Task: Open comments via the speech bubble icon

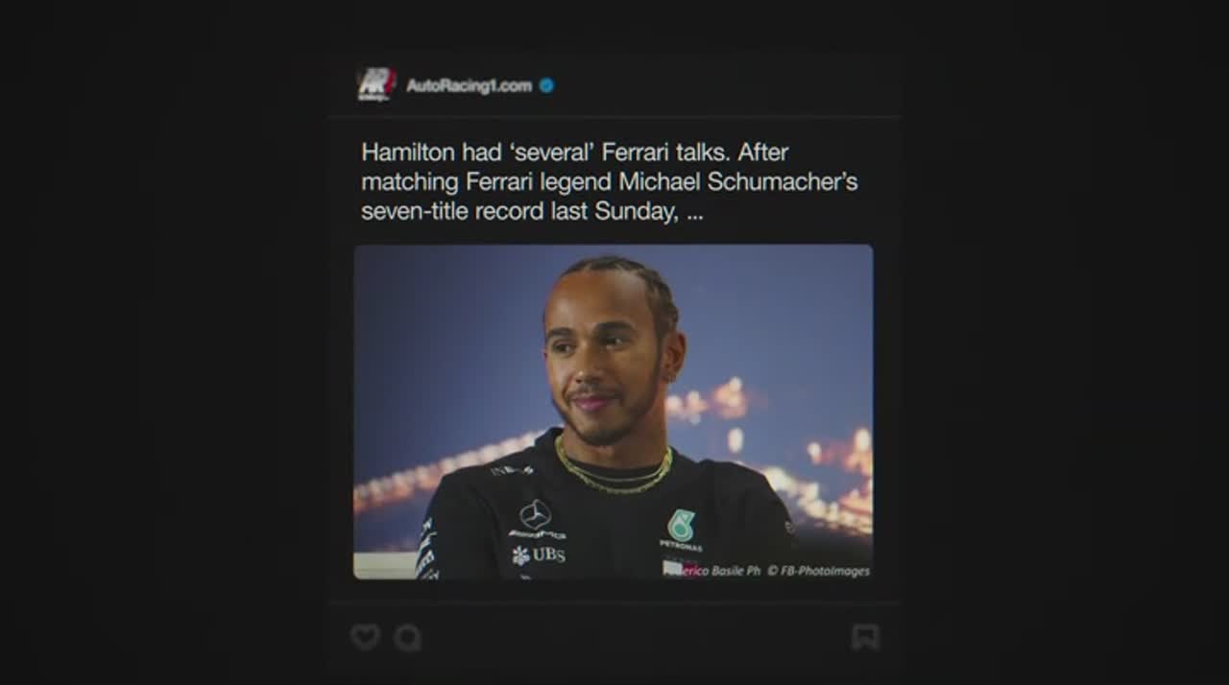Action: (407, 637)
